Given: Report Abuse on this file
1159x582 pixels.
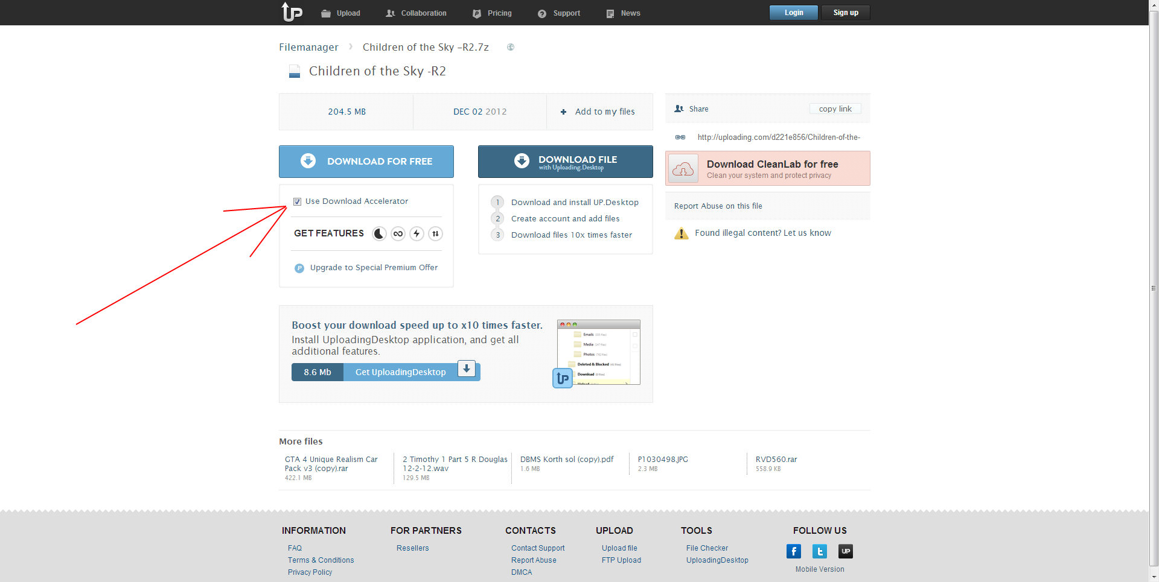Looking at the screenshot, I should pyautogui.click(x=718, y=206).
